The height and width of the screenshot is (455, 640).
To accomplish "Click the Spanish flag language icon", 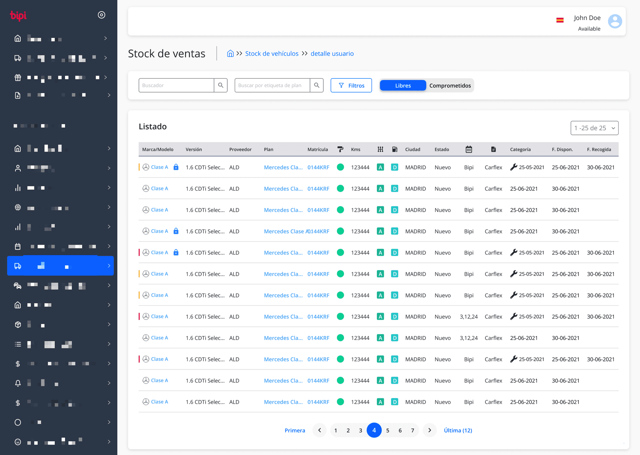I will 560,20.
